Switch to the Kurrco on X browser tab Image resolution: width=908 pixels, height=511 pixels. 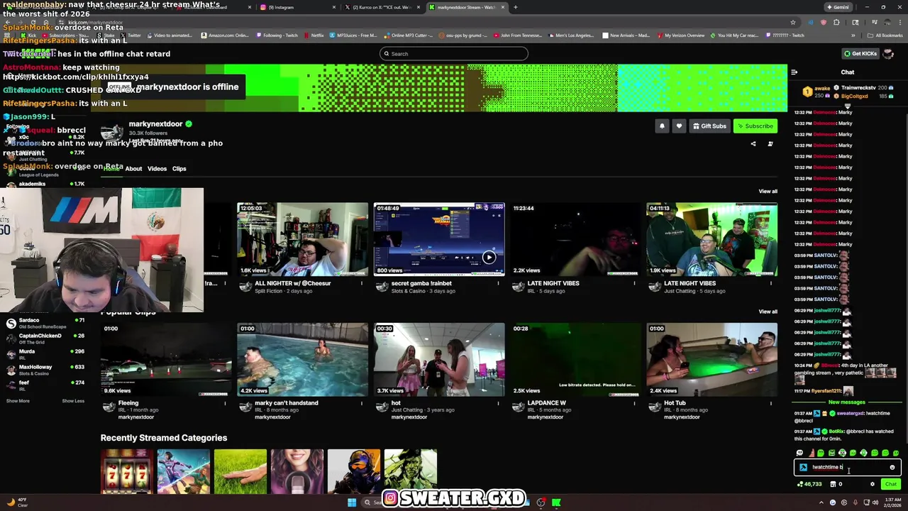click(x=383, y=7)
